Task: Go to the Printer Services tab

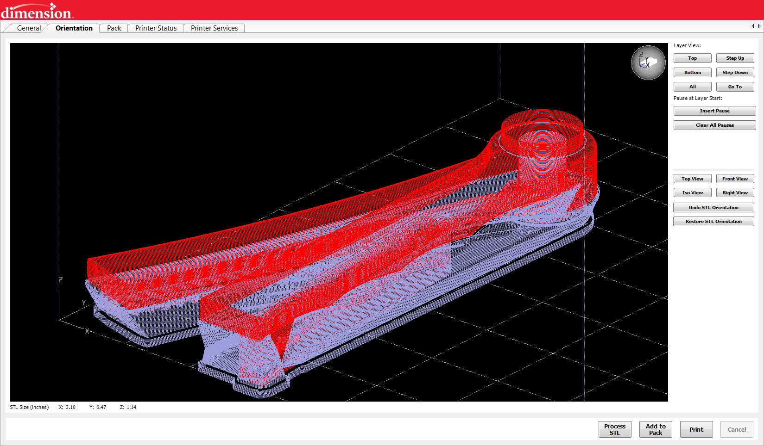Action: pos(214,28)
